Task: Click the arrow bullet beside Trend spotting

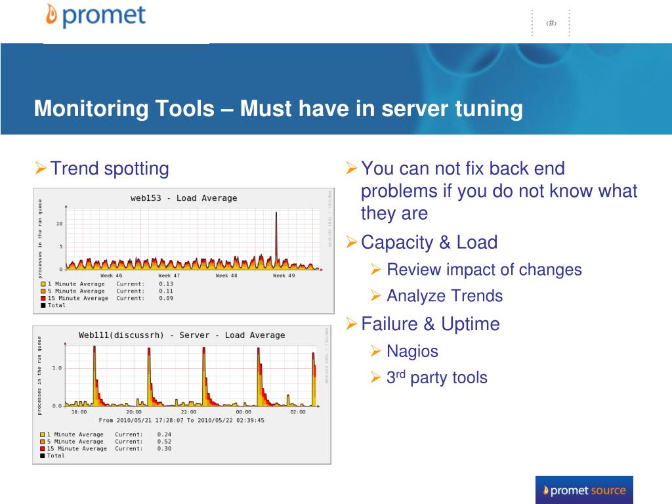Action: coord(40,167)
